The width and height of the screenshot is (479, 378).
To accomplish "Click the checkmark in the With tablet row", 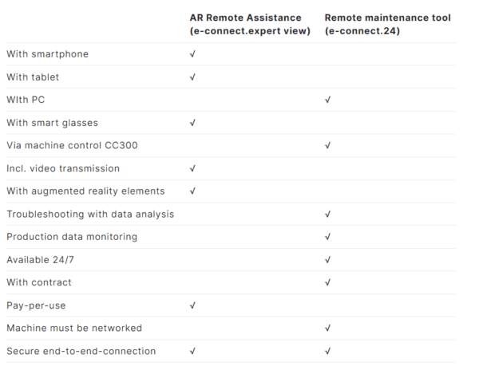I will coord(192,77).
